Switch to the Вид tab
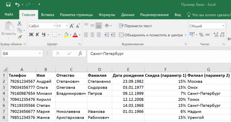 178,15
